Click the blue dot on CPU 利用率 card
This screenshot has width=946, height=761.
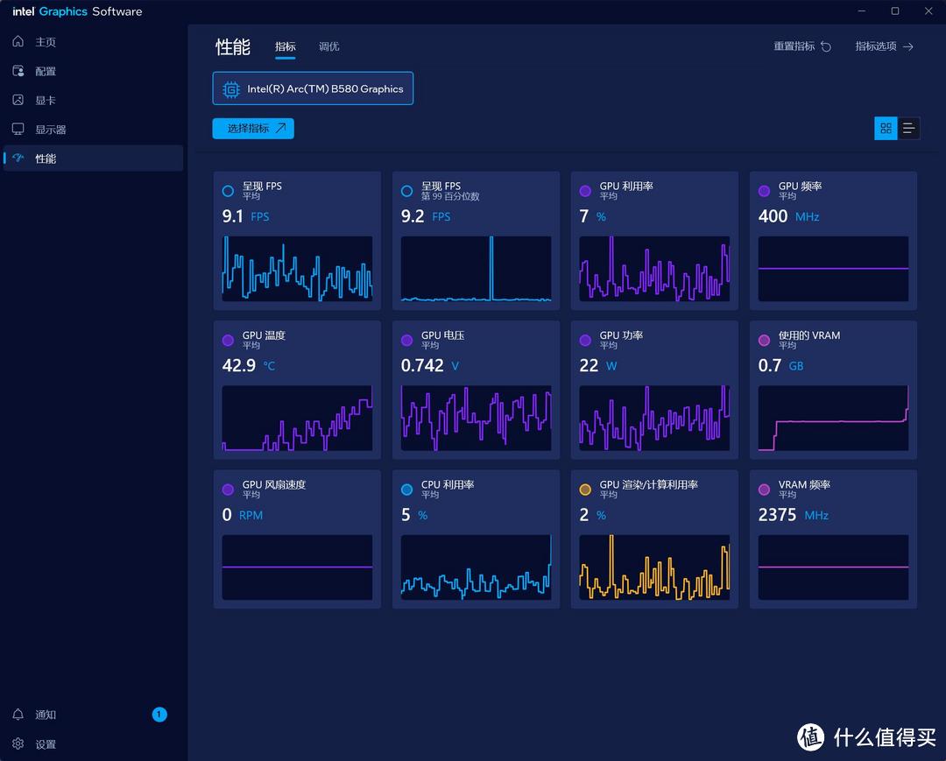[406, 490]
